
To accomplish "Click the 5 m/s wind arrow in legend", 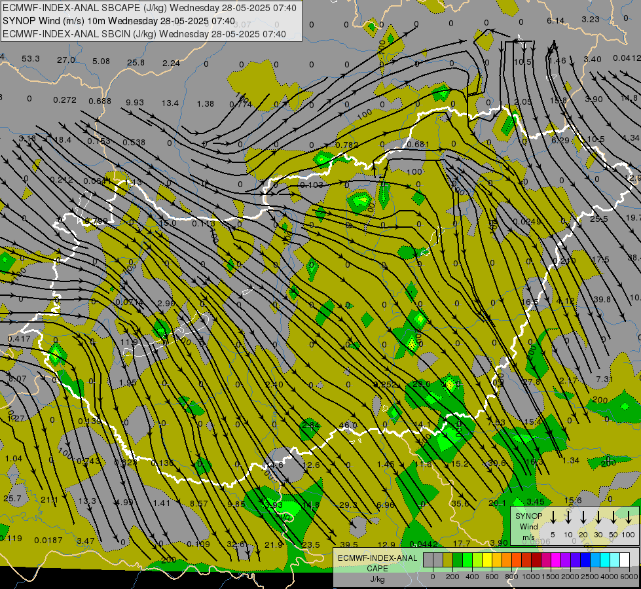I will coord(553,518).
